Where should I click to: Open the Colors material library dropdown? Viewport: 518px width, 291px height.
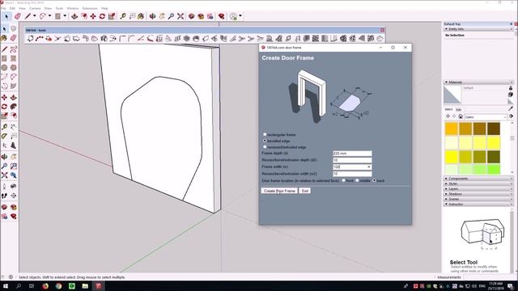tap(486, 116)
